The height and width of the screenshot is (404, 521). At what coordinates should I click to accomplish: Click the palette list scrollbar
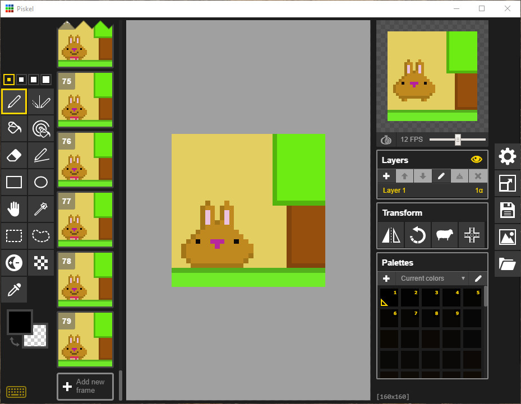(486, 296)
